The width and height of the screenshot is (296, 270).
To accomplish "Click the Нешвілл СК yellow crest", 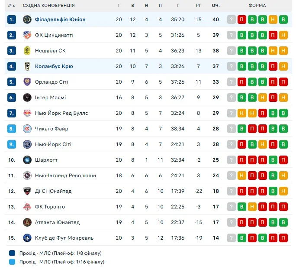I will [27, 51].
